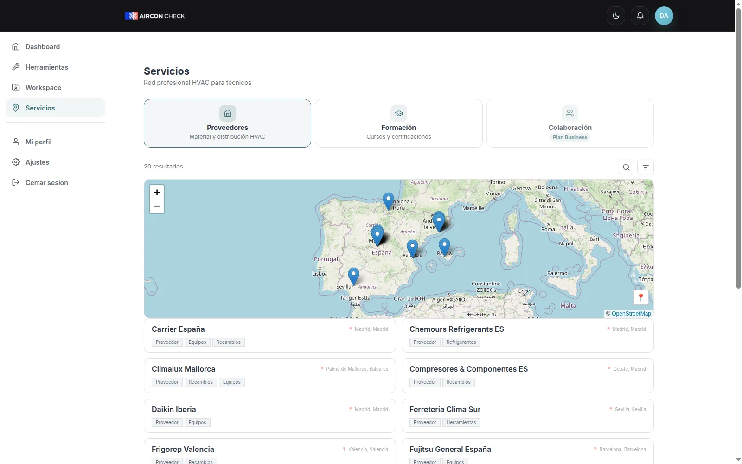Open Carrier España provider card
The image size is (742, 464).
pos(270,335)
